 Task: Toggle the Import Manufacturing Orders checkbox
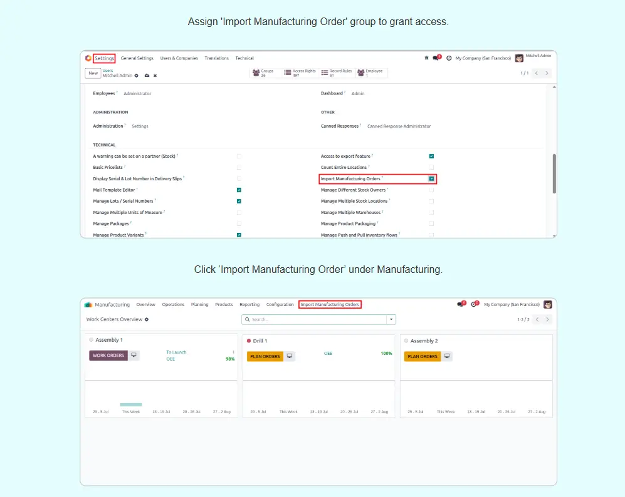(431, 178)
